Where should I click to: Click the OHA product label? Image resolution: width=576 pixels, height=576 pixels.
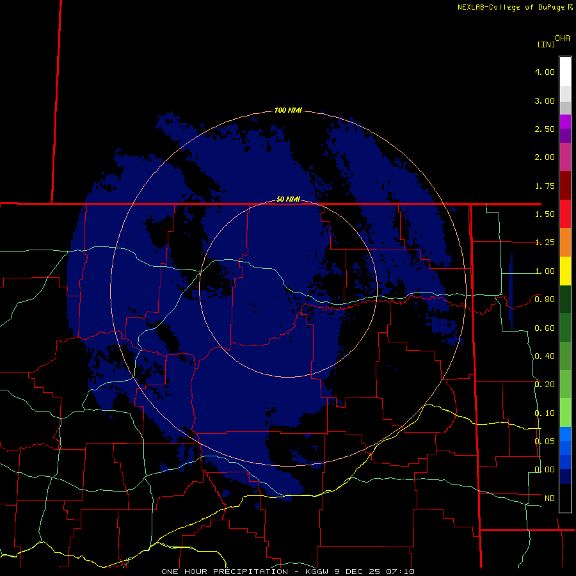(x=563, y=38)
